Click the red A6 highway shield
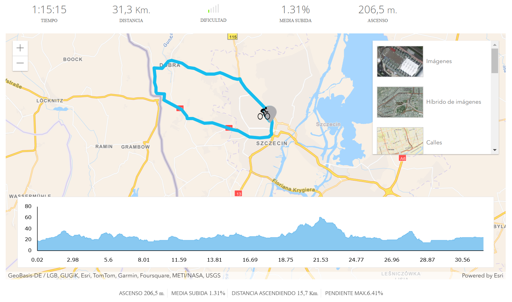Image resolution: width=512 pixels, height=302 pixels. coord(402,158)
